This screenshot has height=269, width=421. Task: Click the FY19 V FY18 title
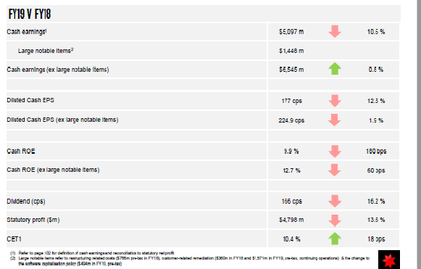(30, 14)
